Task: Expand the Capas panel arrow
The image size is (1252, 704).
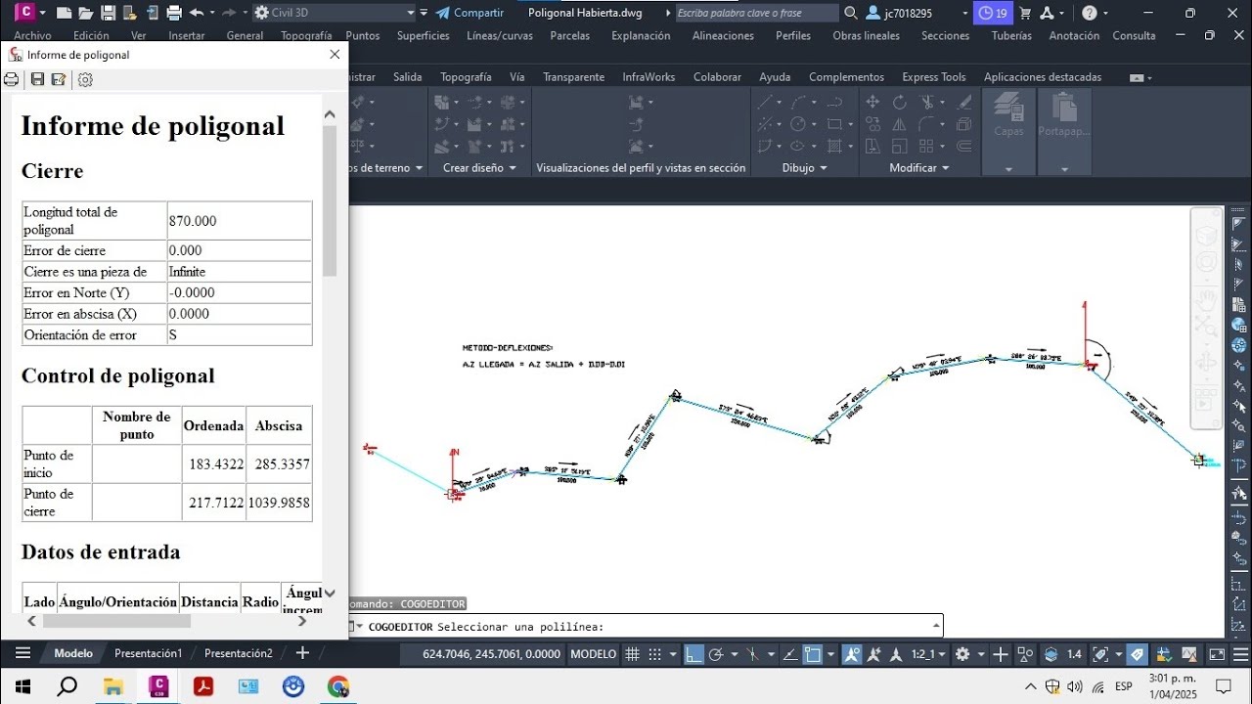Action: 1008,169
